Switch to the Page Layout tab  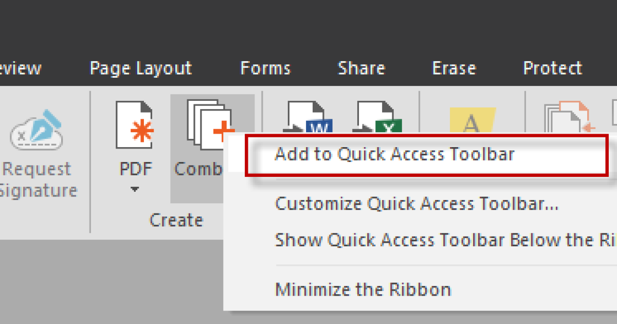(140, 67)
